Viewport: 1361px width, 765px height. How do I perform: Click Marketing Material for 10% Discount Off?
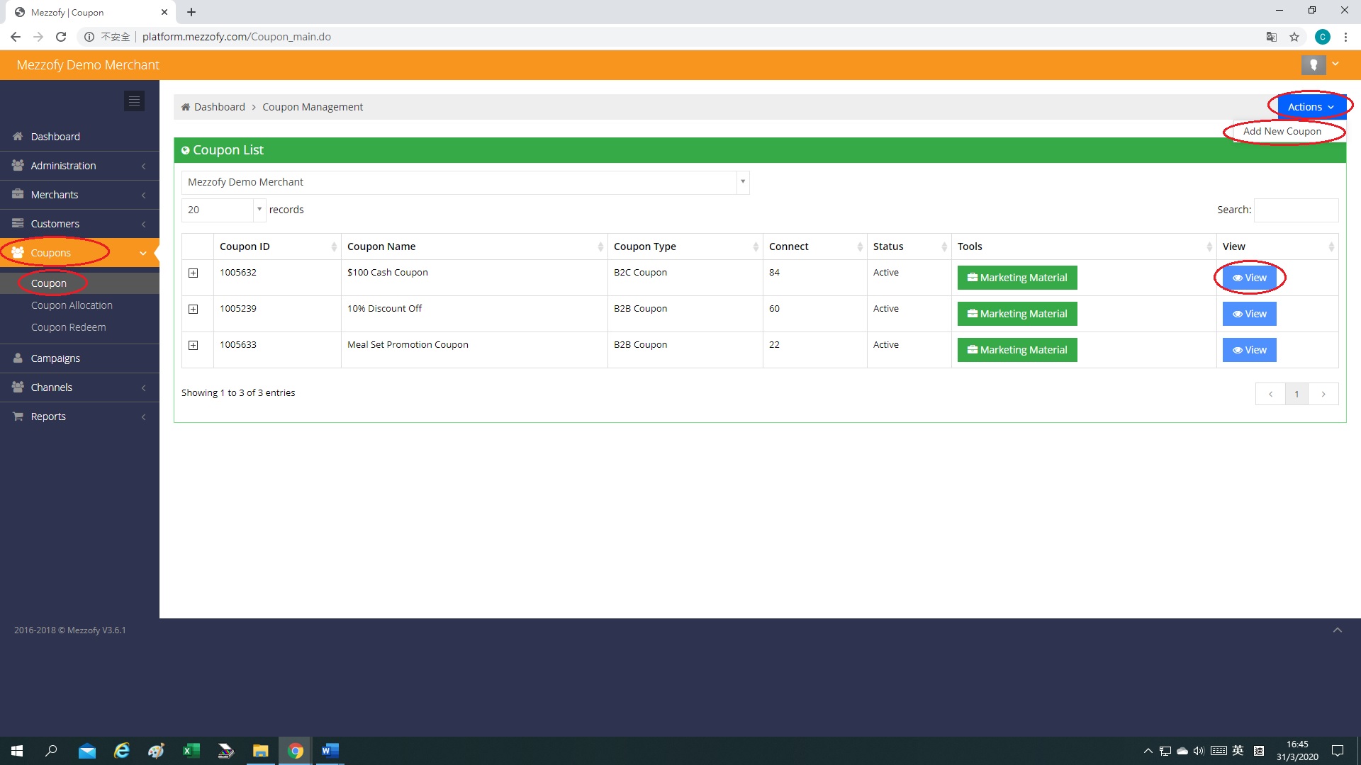1016,314
